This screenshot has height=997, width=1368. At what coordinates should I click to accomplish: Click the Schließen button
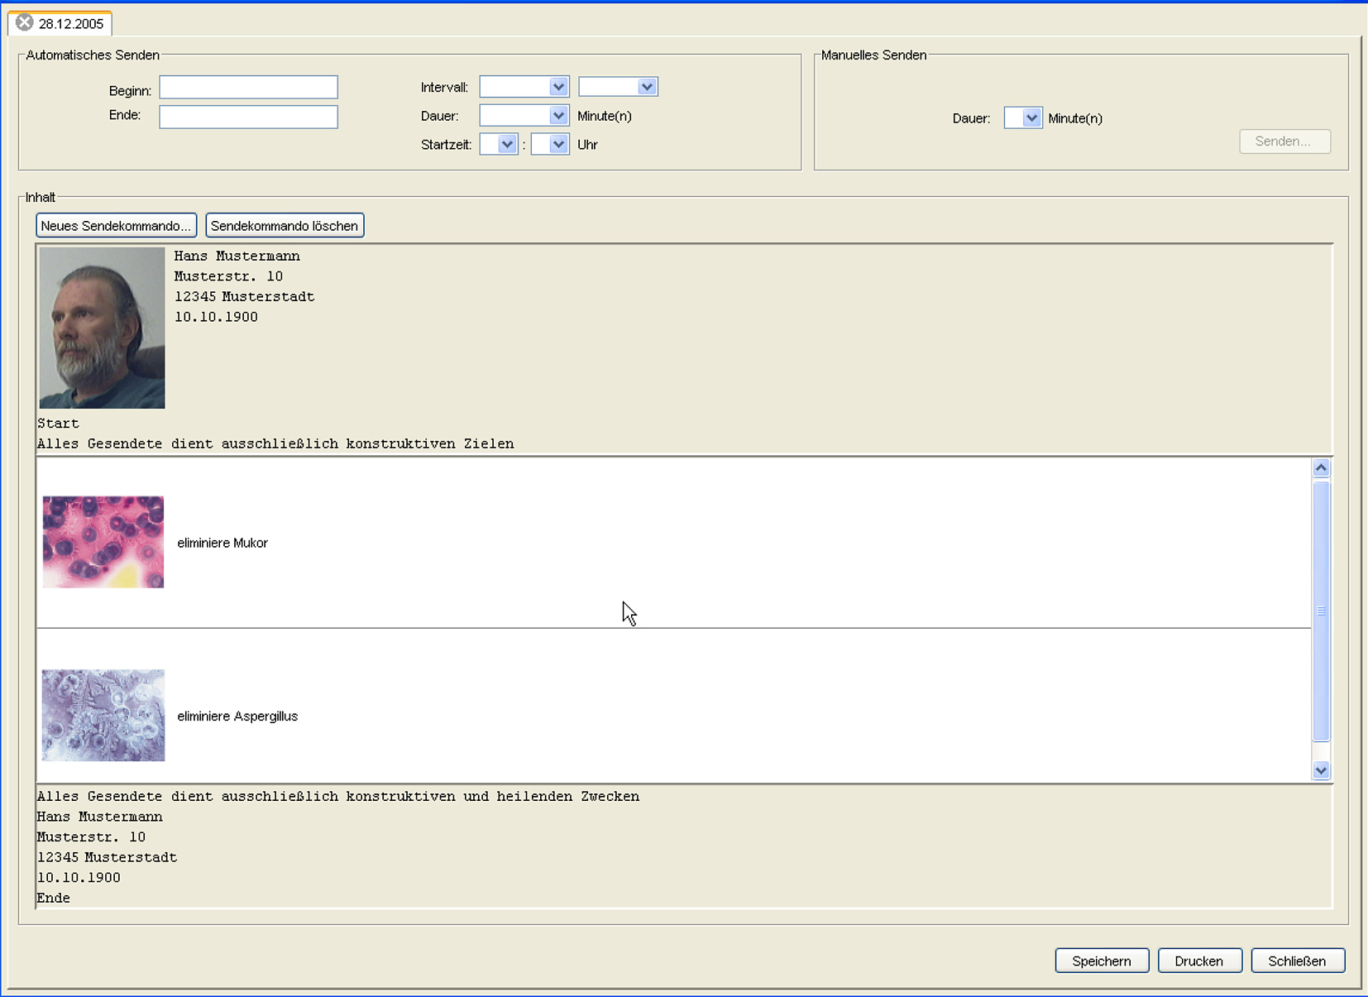(1298, 961)
